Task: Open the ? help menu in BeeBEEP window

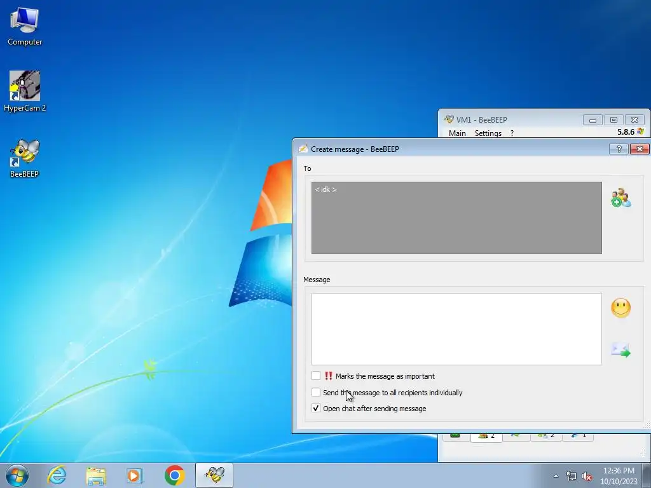Action: click(x=512, y=133)
